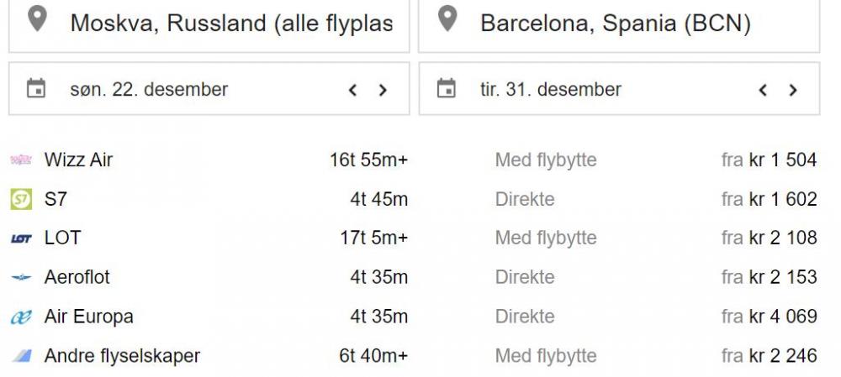This screenshot has height=377, width=841.
Task: Click the LOT airline logo
Action: point(21,238)
